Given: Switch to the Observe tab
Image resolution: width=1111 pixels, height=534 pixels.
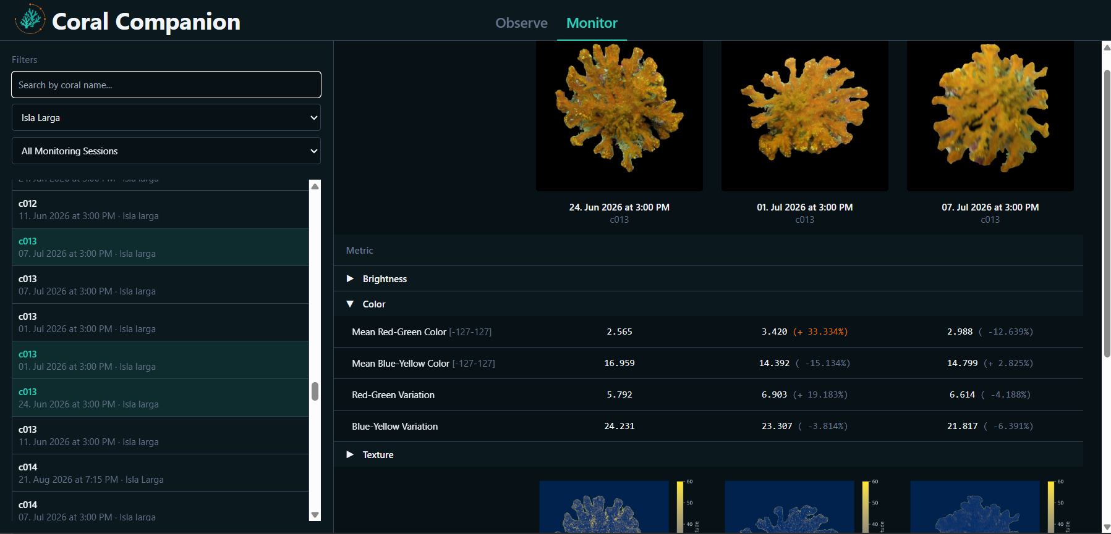Looking at the screenshot, I should tap(521, 23).
